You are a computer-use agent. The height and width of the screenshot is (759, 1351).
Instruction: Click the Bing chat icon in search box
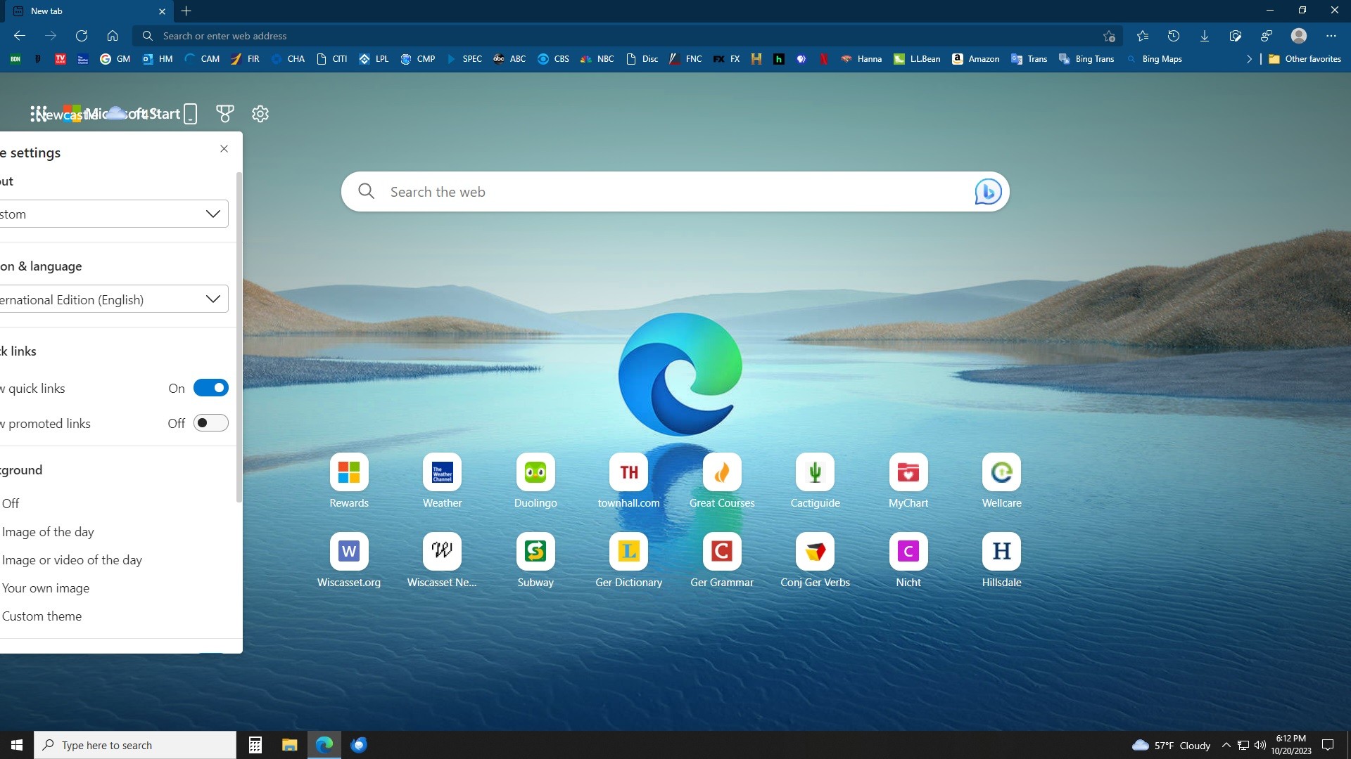pos(988,191)
